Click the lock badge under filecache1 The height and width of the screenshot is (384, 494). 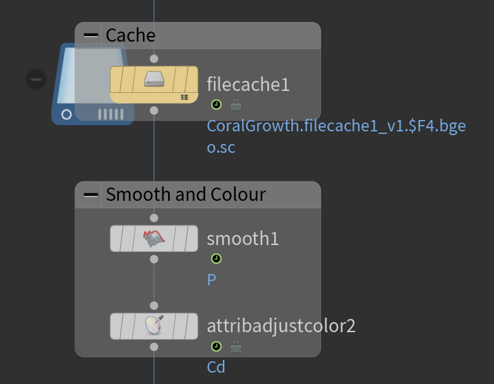tap(236, 104)
